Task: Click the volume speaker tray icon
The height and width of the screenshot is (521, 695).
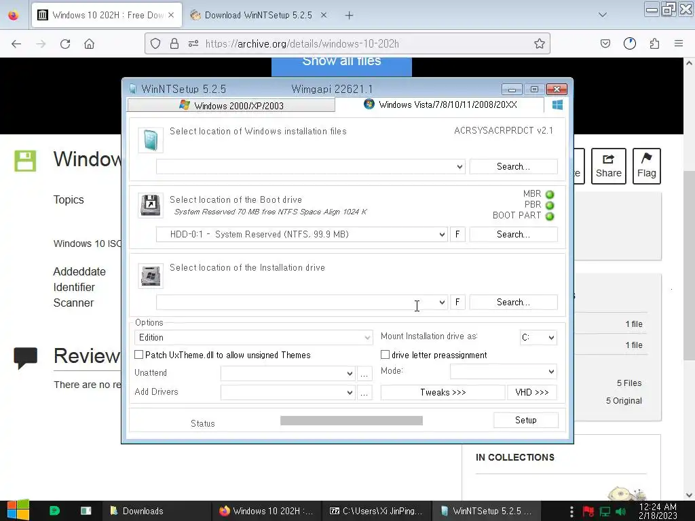Action: click(x=620, y=512)
